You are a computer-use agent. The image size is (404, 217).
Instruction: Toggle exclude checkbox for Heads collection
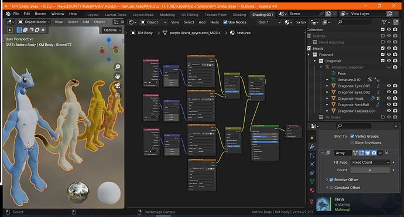click(x=383, y=48)
